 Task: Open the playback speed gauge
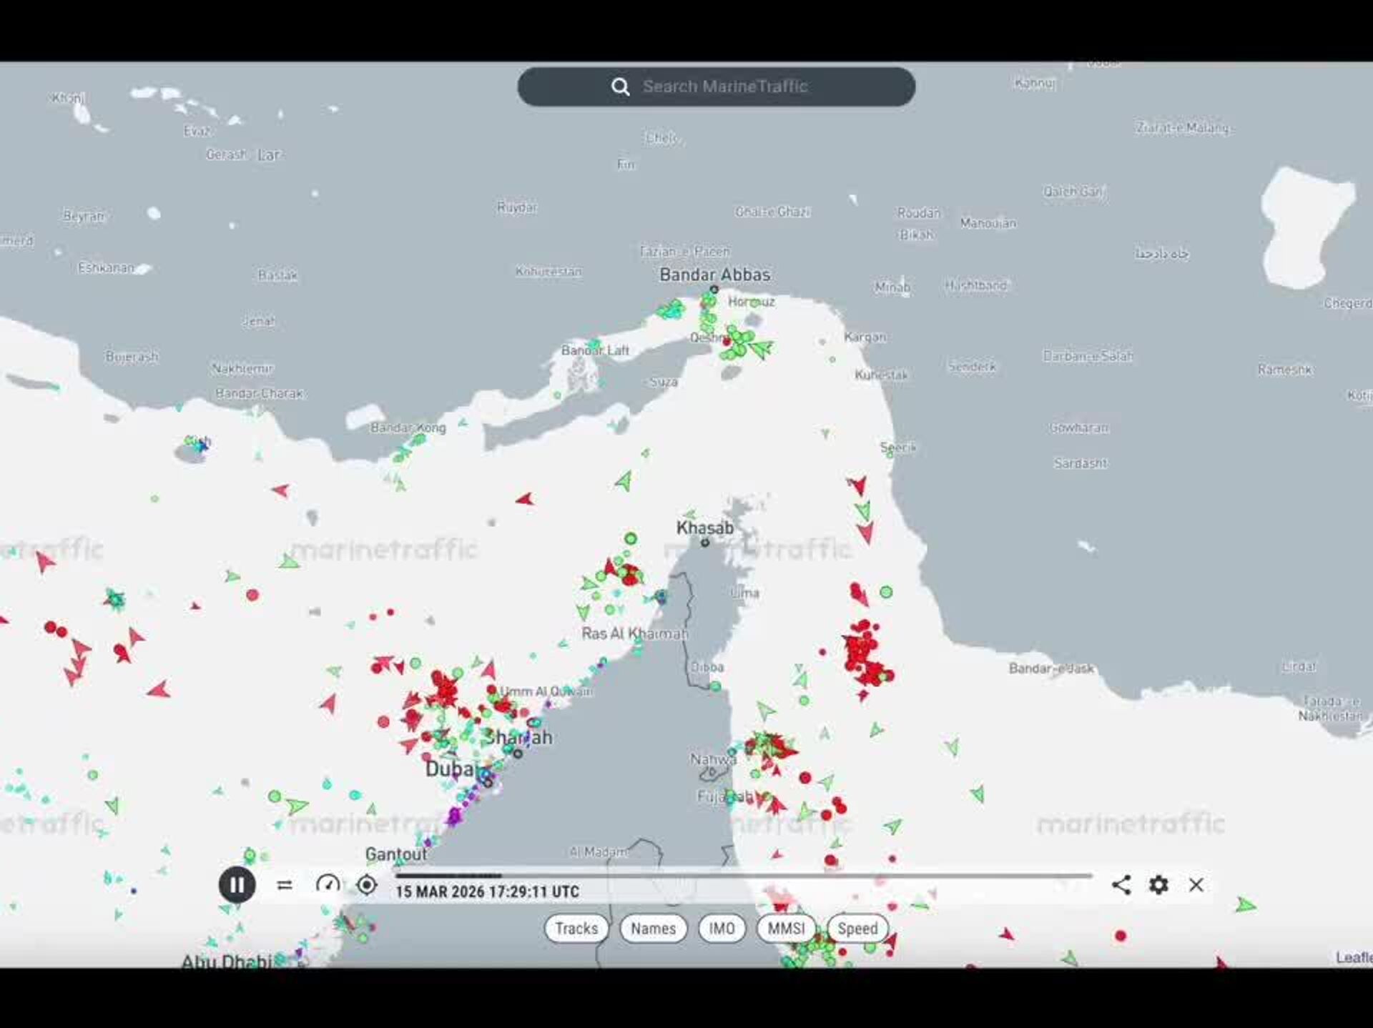tap(328, 885)
